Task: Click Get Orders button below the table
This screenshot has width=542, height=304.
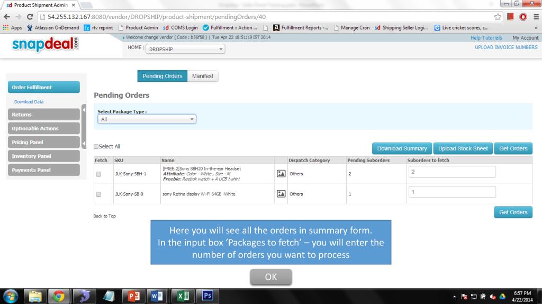Action: tap(513, 212)
